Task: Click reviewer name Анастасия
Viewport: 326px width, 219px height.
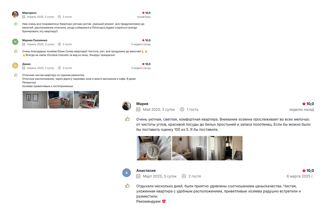Action: 146,171
